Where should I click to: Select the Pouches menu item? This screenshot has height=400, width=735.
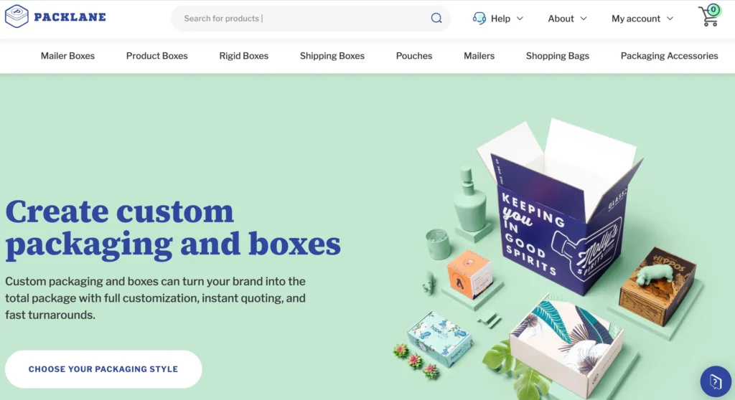point(414,56)
